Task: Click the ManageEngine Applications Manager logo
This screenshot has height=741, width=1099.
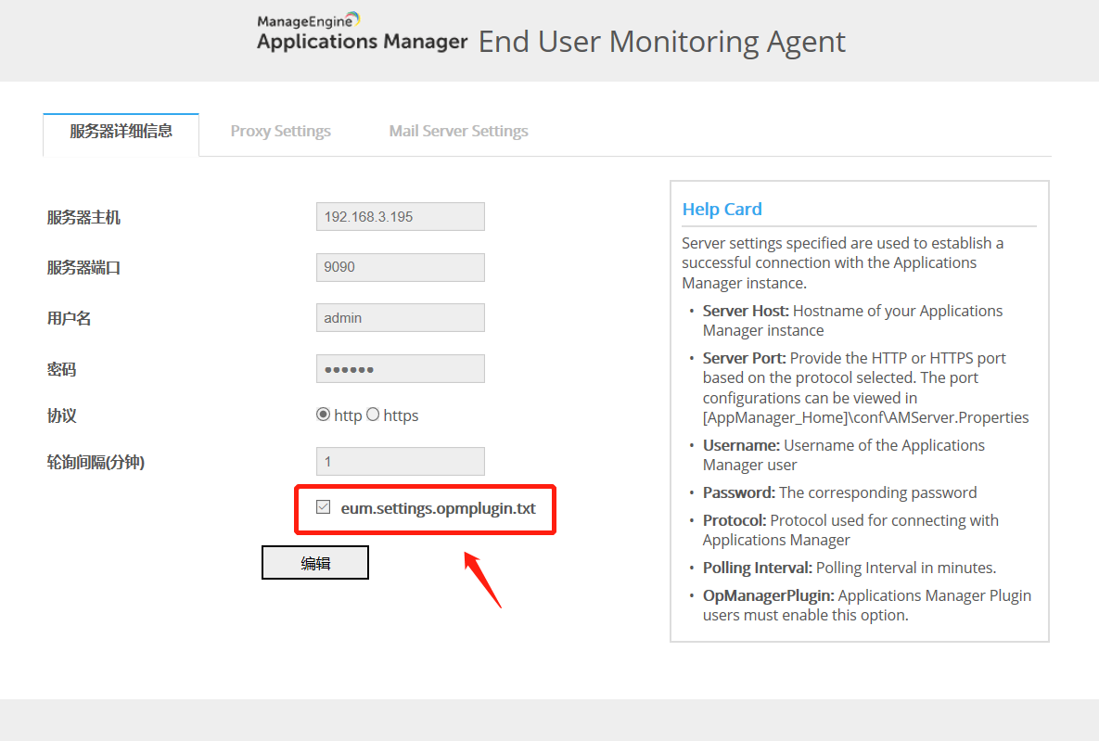Action: click(x=362, y=32)
